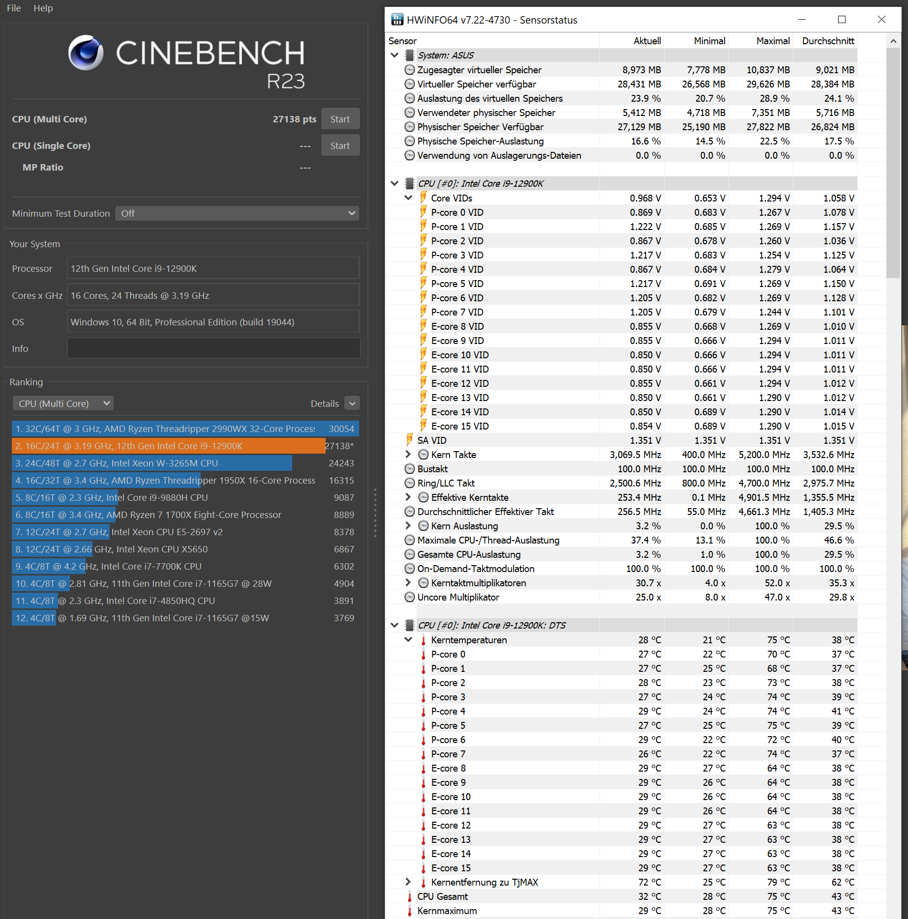Click the thermometer icon of P-core 5 temperature
The width and height of the screenshot is (908, 919).
click(x=423, y=725)
